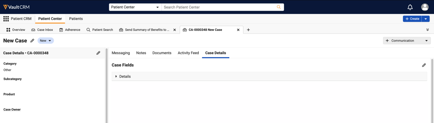Viewport: 434px width, 123px height.
Task: Open the app launcher grid icon
Action: (6, 19)
